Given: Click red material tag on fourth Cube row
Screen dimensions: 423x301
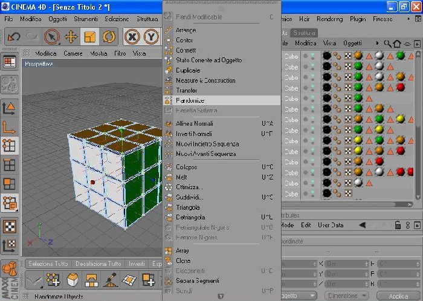Looking at the screenshot, I should (401, 87).
